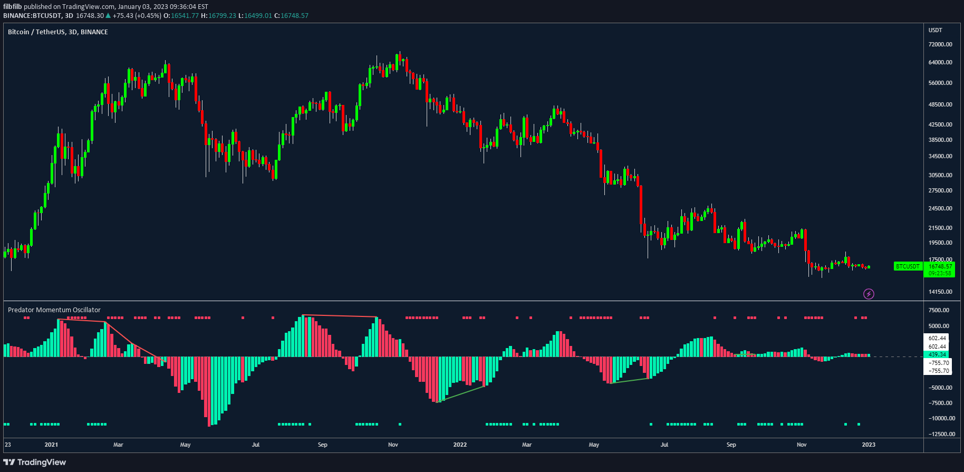Click the purple lightning bolt icon

pyautogui.click(x=869, y=294)
